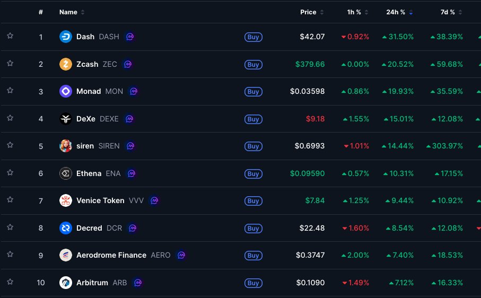
Task: Click the Ethena coin logo icon
Action: coord(65,173)
